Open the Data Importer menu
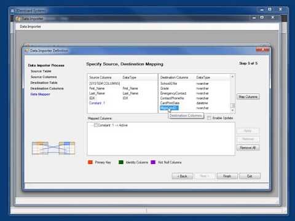 pos(30,26)
